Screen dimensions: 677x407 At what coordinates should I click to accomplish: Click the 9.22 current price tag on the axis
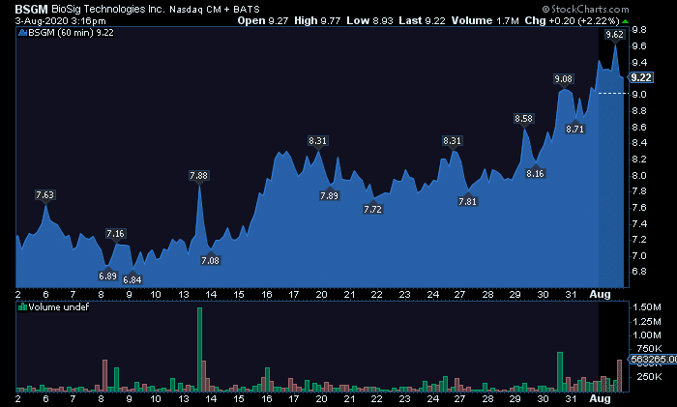[640, 77]
